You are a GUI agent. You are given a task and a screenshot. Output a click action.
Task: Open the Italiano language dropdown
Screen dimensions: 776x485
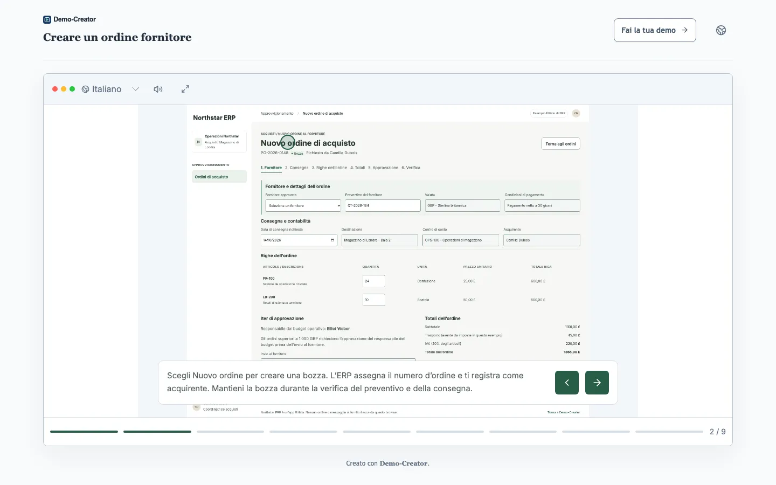point(110,89)
